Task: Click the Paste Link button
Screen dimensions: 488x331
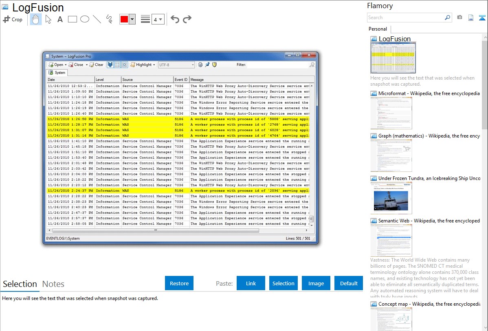Action: click(x=251, y=283)
